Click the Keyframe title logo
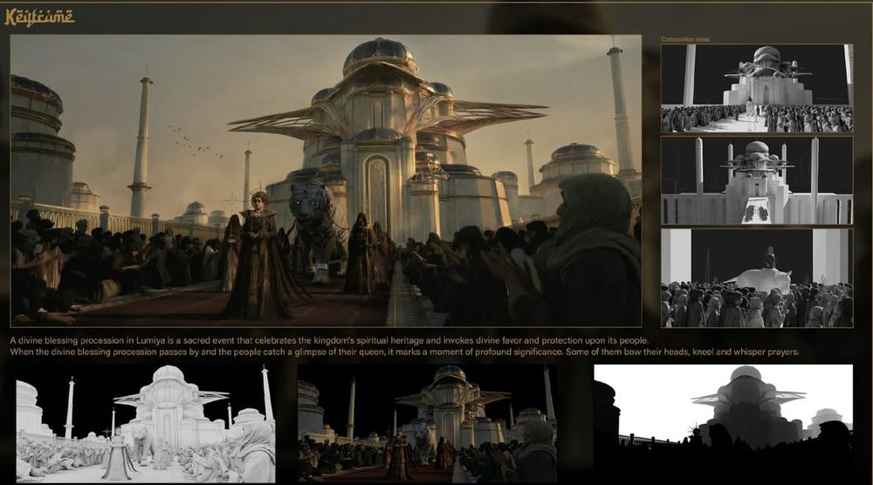873x485 pixels. (x=39, y=17)
